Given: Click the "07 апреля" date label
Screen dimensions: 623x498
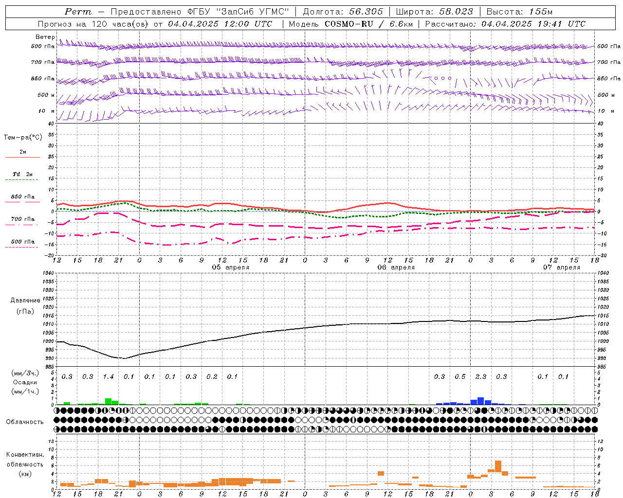Looking at the screenshot, I should [x=562, y=267].
